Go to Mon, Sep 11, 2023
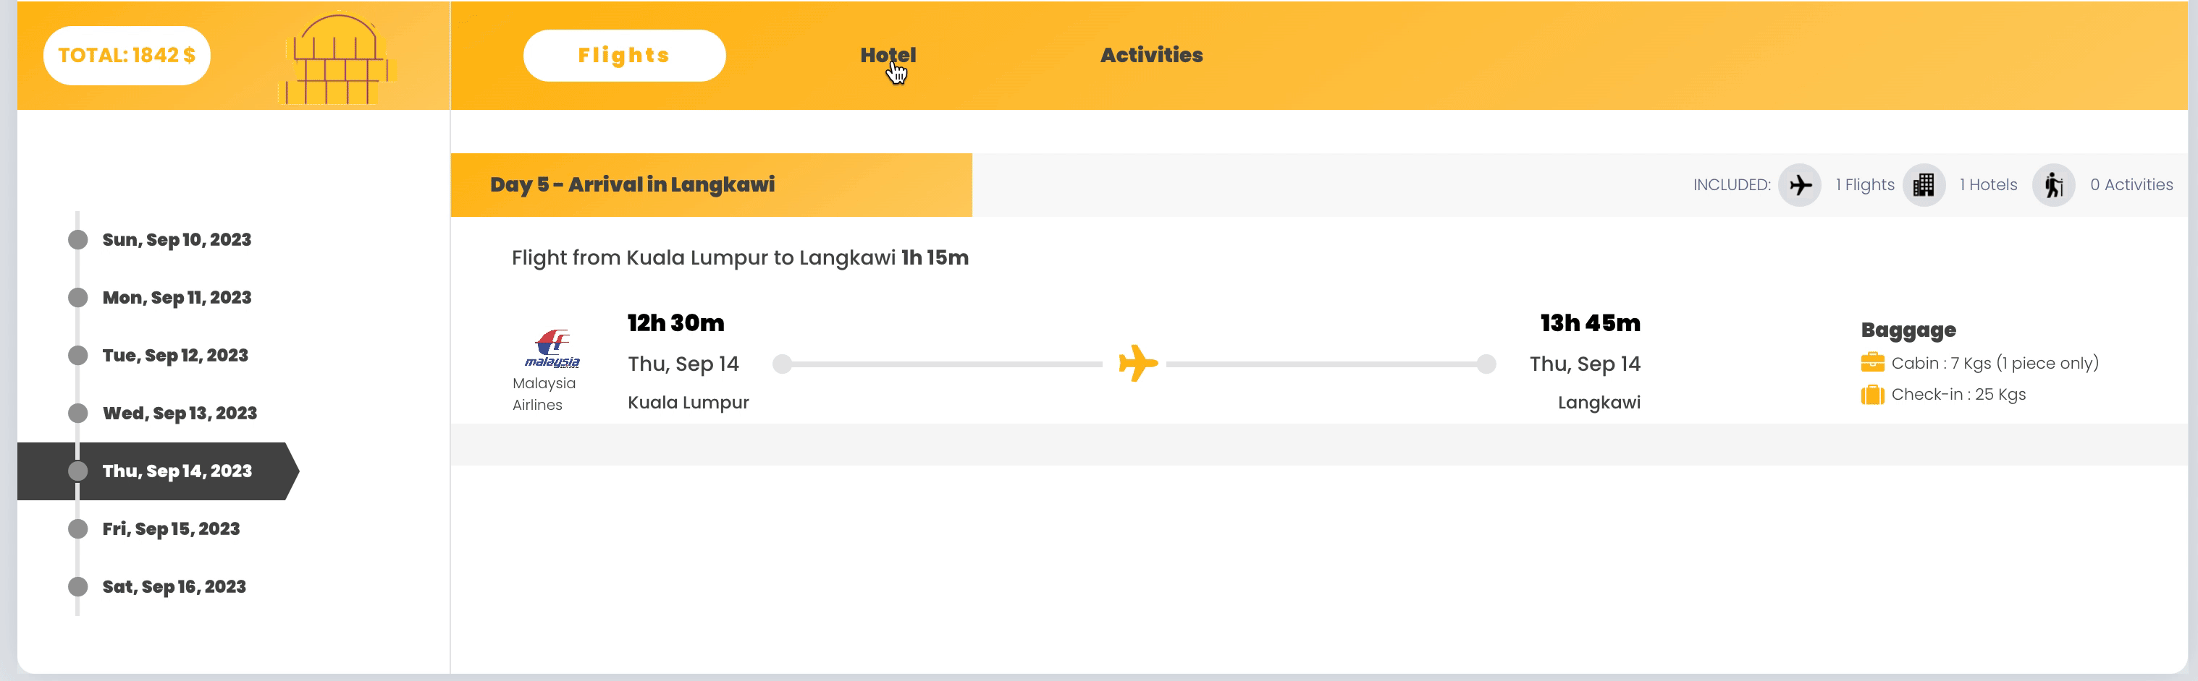Screen dimensions: 2198x681 (x=177, y=297)
